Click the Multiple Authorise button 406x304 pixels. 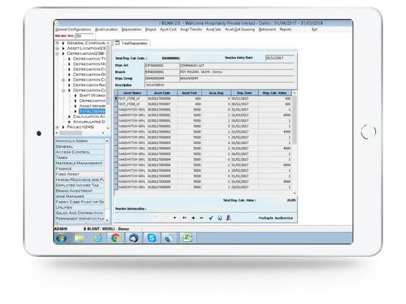coord(276,218)
